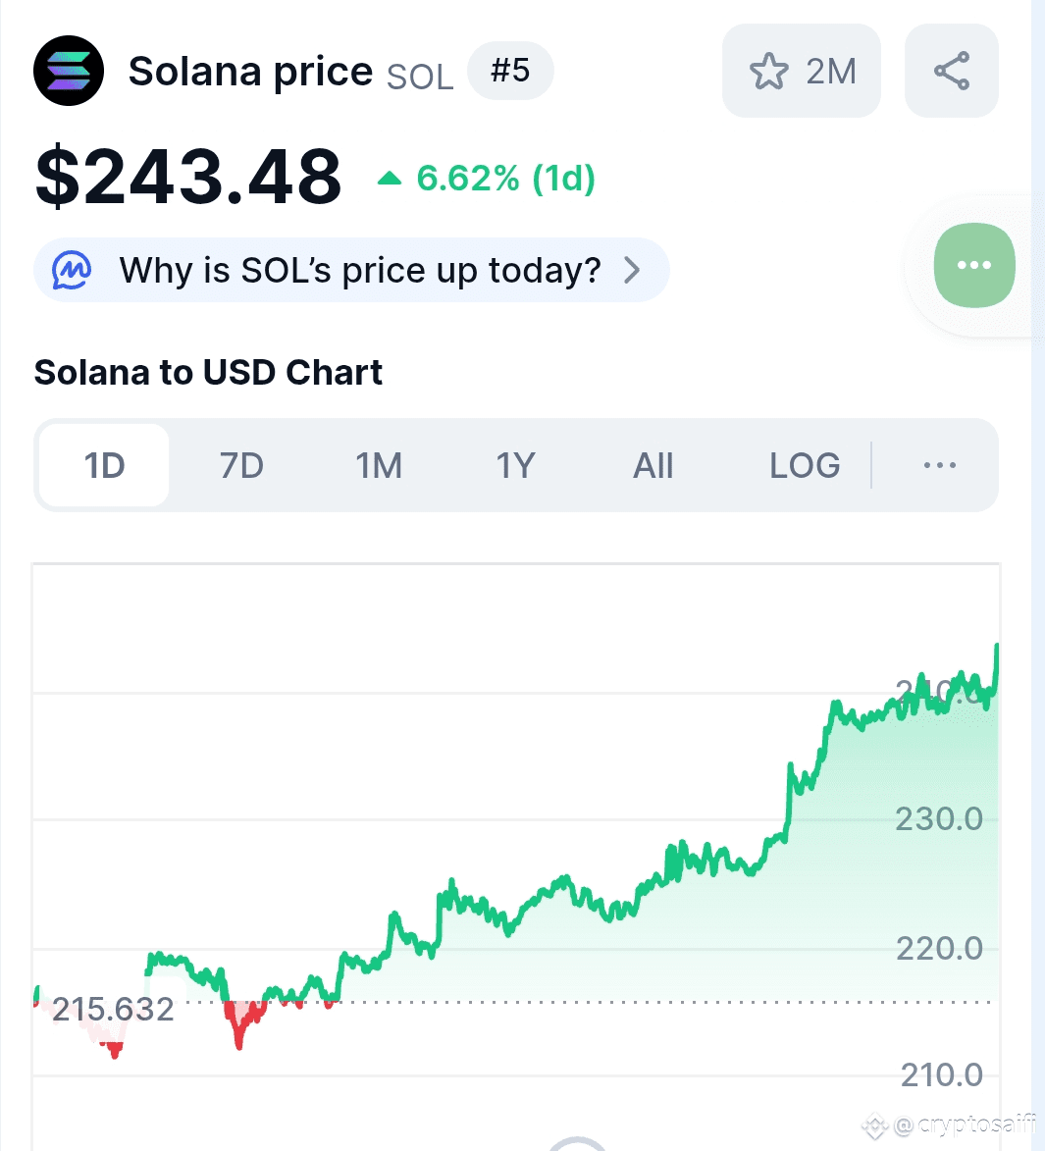Switch chart to the 1Y range

click(515, 465)
